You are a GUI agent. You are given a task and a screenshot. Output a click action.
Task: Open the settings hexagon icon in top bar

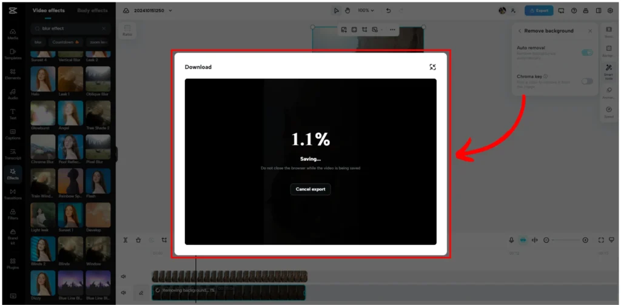[610, 11]
